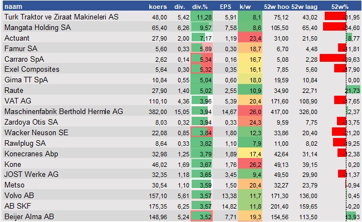The image size is (362, 222).
Task: Select the 'div.%' column header
Action: click(200, 7)
